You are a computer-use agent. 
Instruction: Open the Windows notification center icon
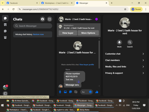[x=144, y=105]
